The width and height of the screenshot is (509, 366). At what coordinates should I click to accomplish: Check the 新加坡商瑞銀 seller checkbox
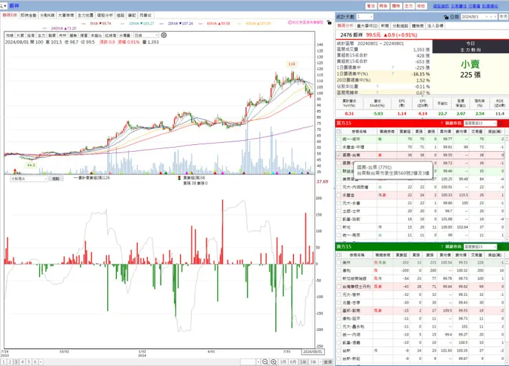pyautogui.click(x=338, y=279)
